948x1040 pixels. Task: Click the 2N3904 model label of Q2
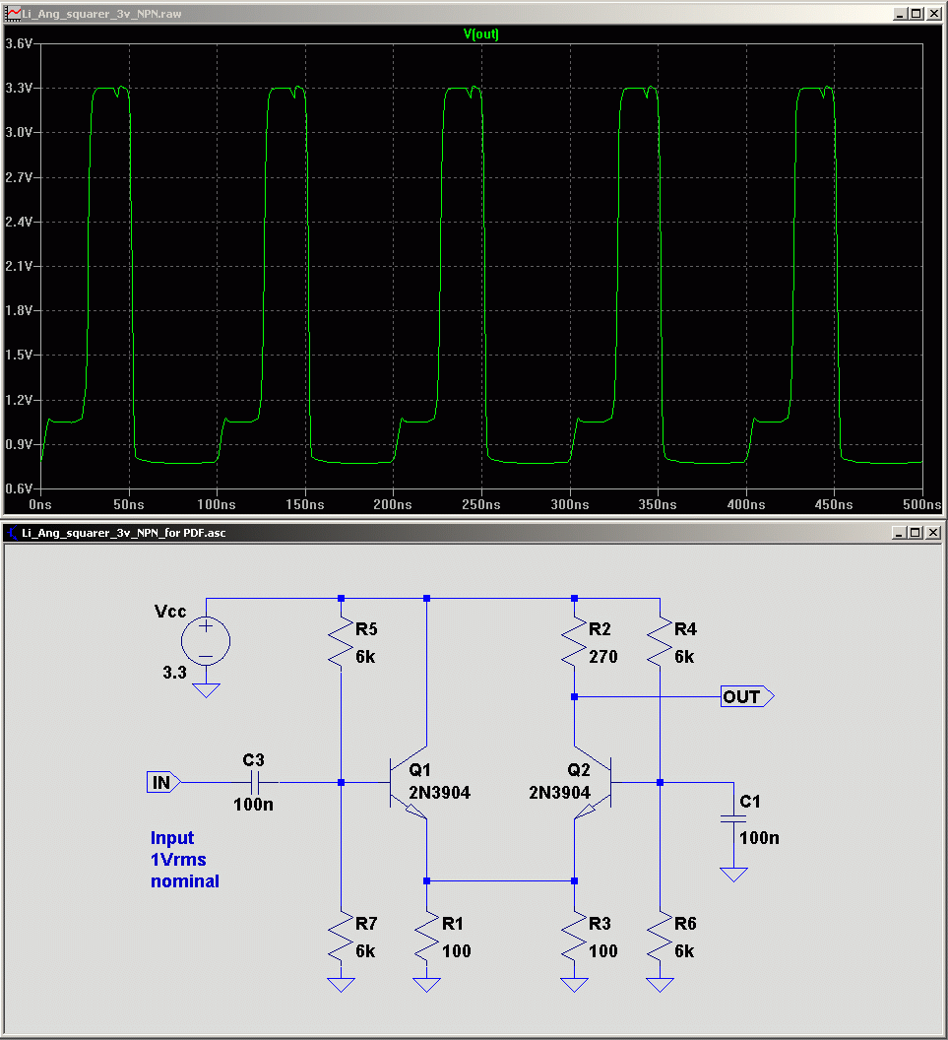[559, 793]
